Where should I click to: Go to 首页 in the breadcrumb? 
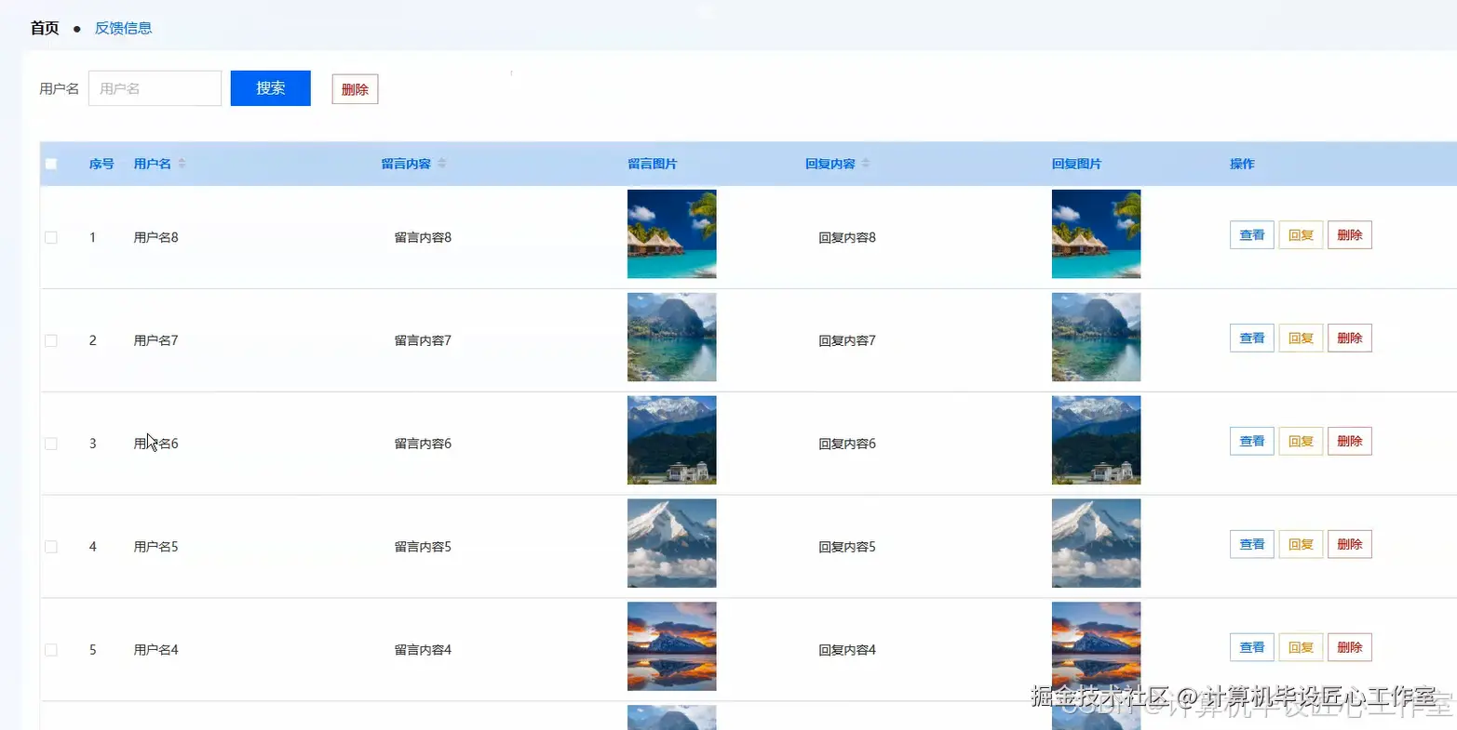click(x=45, y=28)
